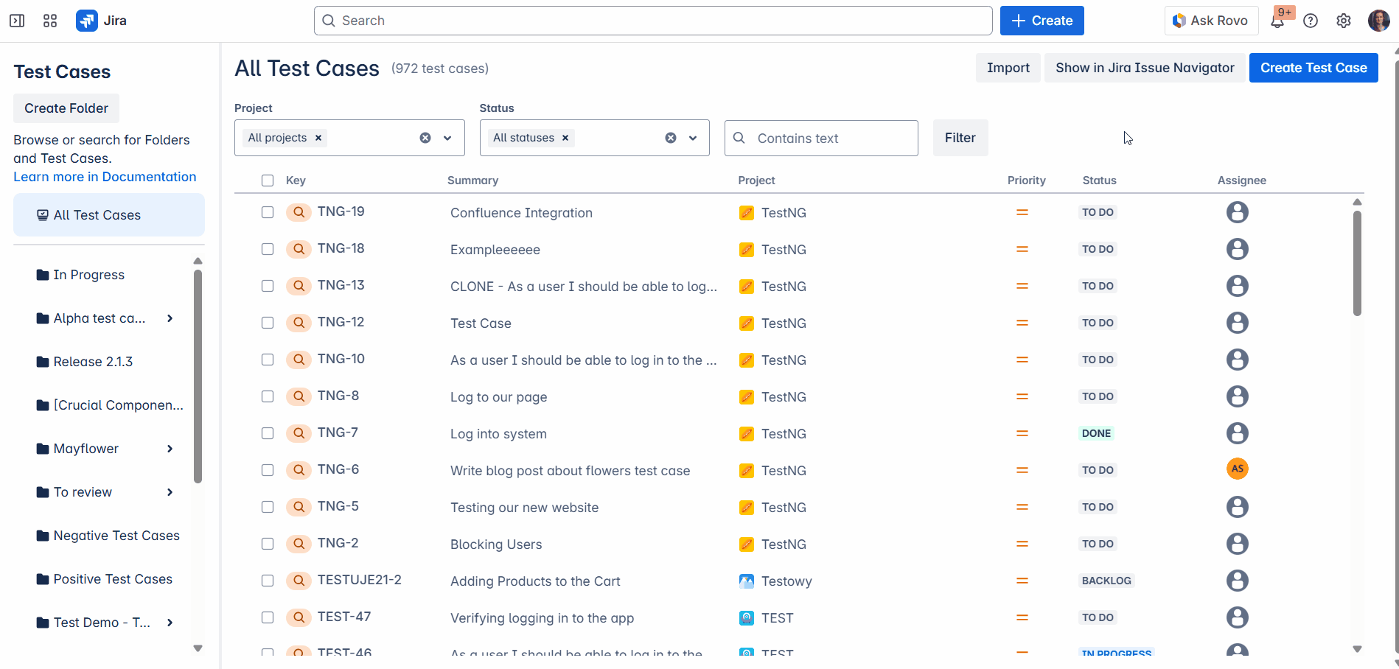The width and height of the screenshot is (1399, 669).
Task: Click the AS assignee avatar for TNG-6
Action: (1238, 469)
